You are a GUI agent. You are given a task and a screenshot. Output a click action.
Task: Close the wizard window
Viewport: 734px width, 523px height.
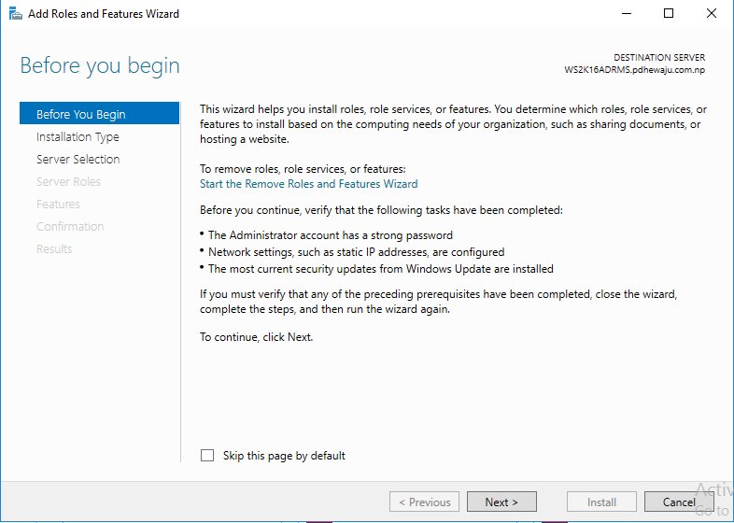point(711,14)
